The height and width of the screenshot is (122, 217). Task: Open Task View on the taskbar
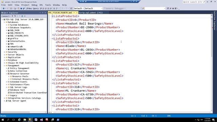pyautogui.click(x=14, y=120)
